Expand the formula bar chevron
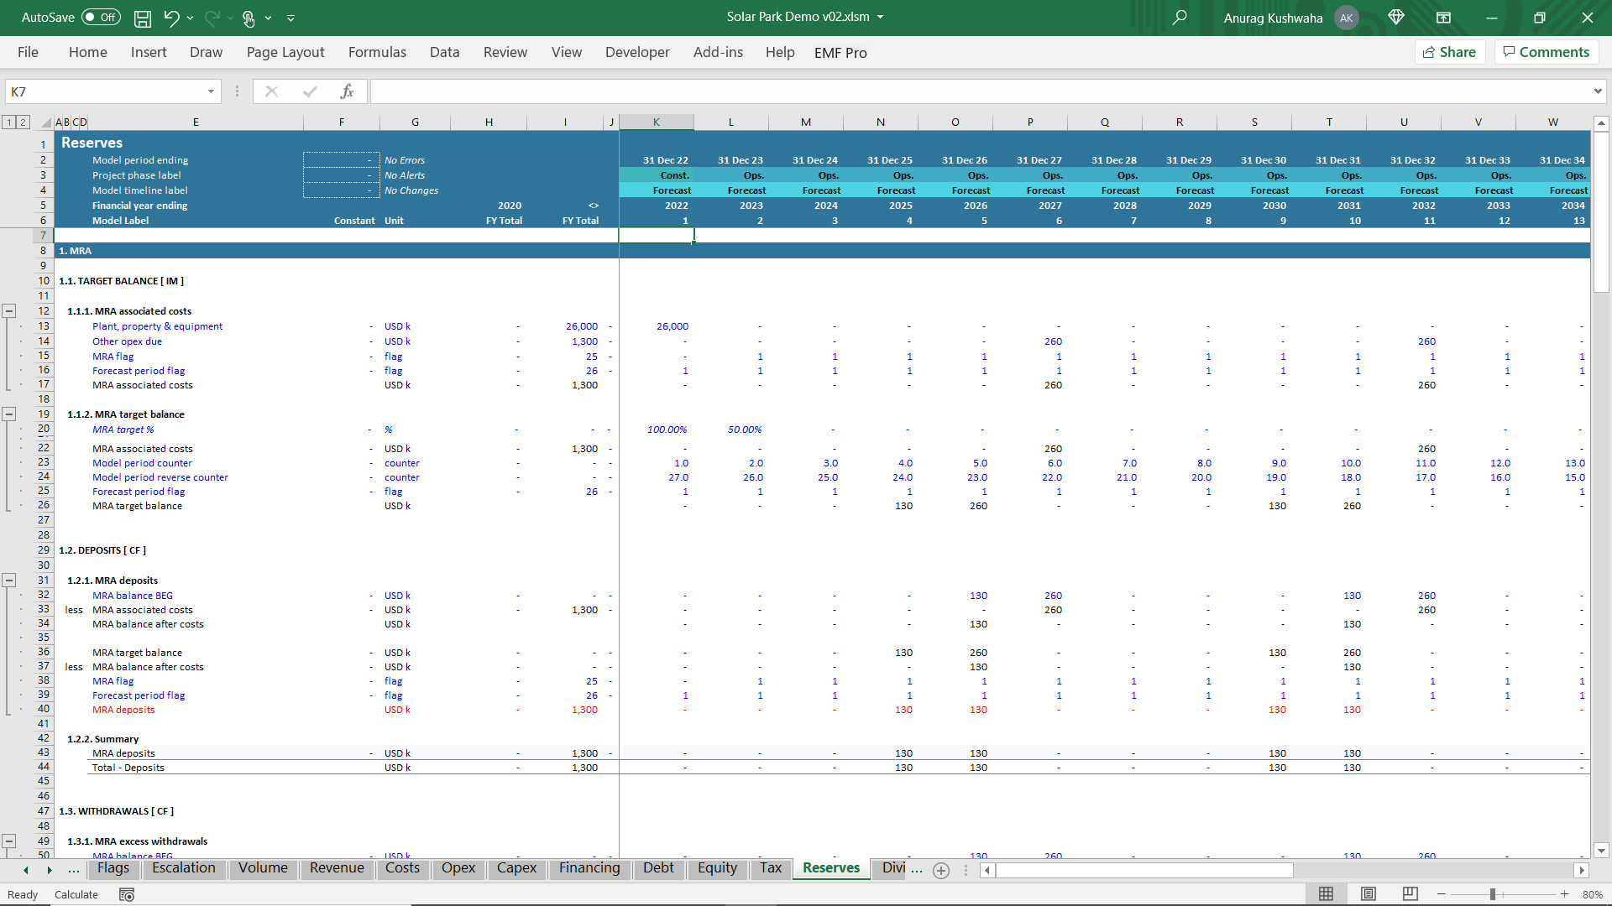1612x906 pixels. pos(1597,91)
